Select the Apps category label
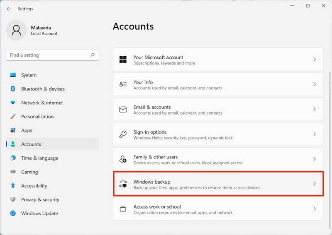The height and width of the screenshot is (235, 332). pyautogui.click(x=27, y=130)
